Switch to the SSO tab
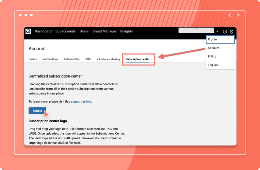The height and width of the screenshot is (170, 260). (88, 59)
